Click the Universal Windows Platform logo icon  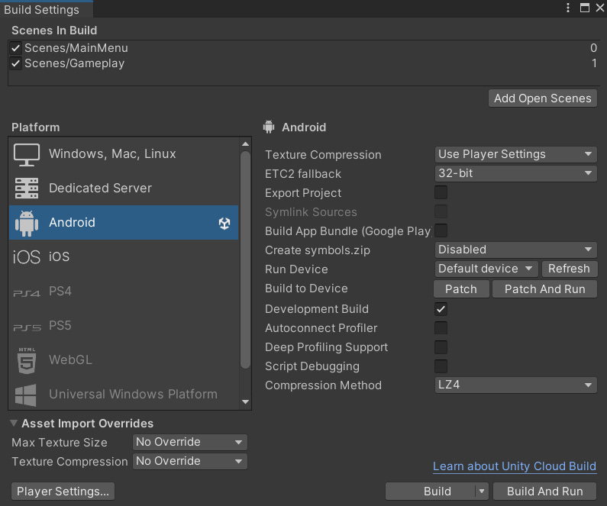click(x=25, y=395)
